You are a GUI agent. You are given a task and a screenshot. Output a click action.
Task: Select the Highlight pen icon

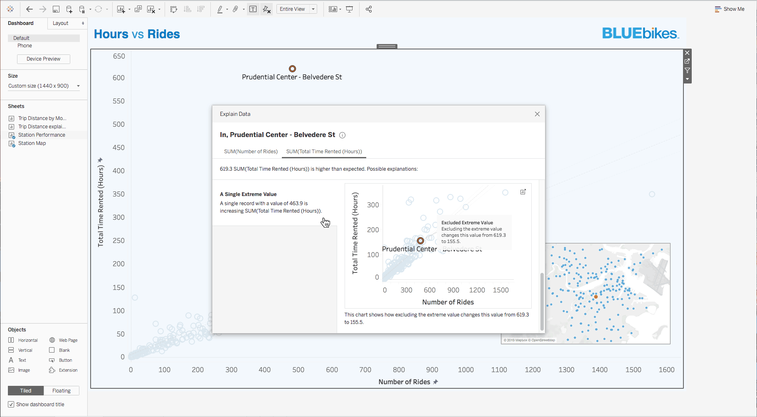220,9
